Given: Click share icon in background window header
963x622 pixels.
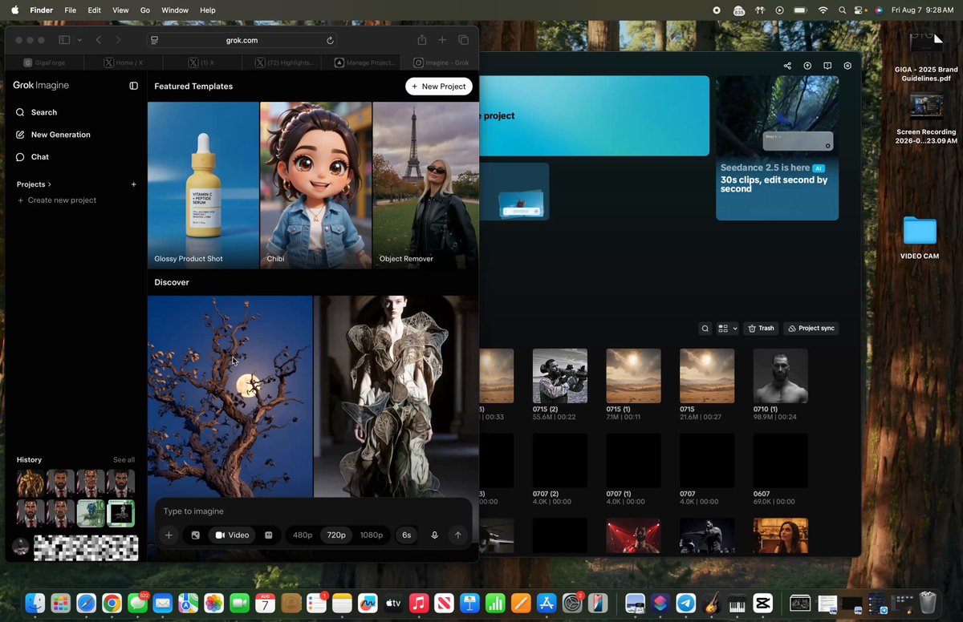Looking at the screenshot, I should point(787,66).
